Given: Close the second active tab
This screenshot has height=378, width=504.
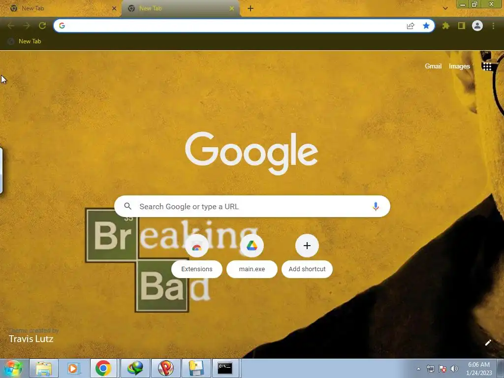Looking at the screenshot, I should (232, 9).
